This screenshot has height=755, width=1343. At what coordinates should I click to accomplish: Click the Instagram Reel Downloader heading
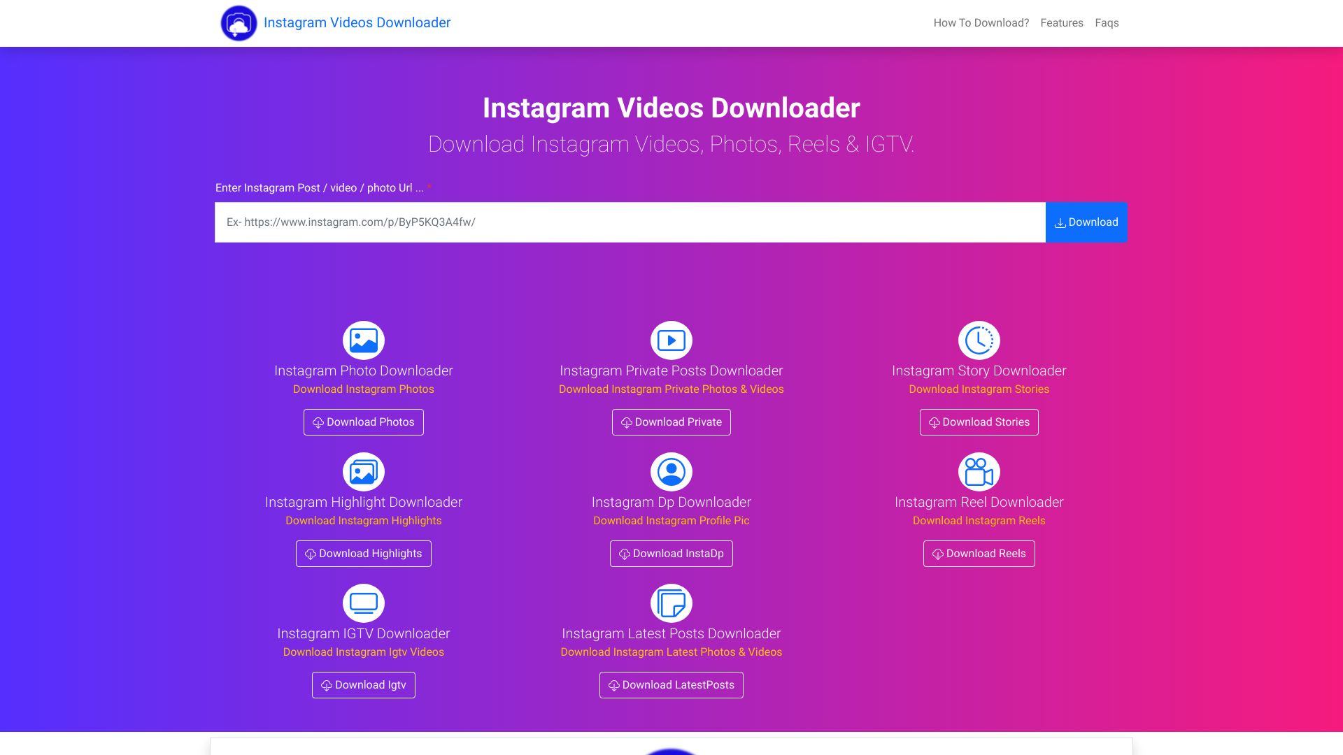979,502
